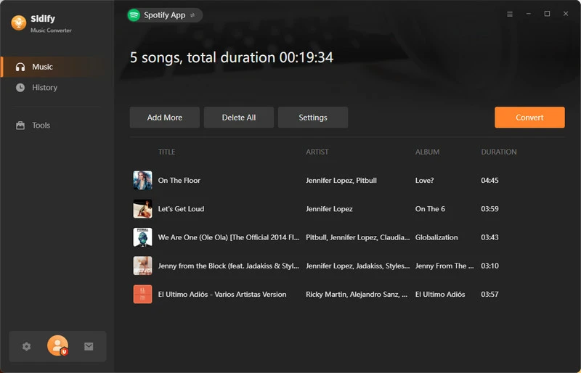Select the We Are One (Ole Ola) title
This screenshot has height=373, width=581.
[x=229, y=237]
